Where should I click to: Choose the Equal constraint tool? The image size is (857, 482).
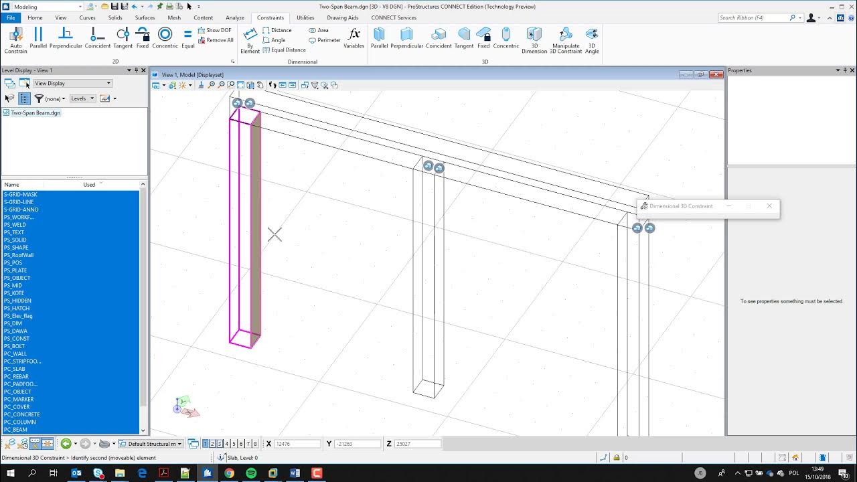click(x=188, y=39)
